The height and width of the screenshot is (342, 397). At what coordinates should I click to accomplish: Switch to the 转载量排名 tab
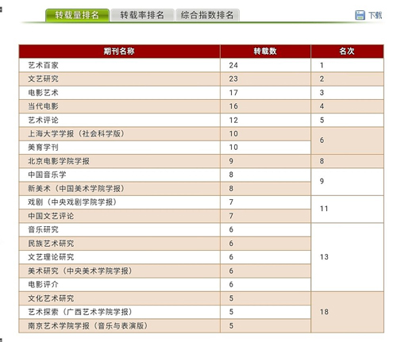(x=77, y=15)
